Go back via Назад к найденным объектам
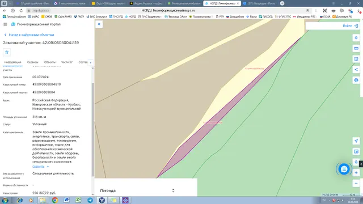 point(29,35)
